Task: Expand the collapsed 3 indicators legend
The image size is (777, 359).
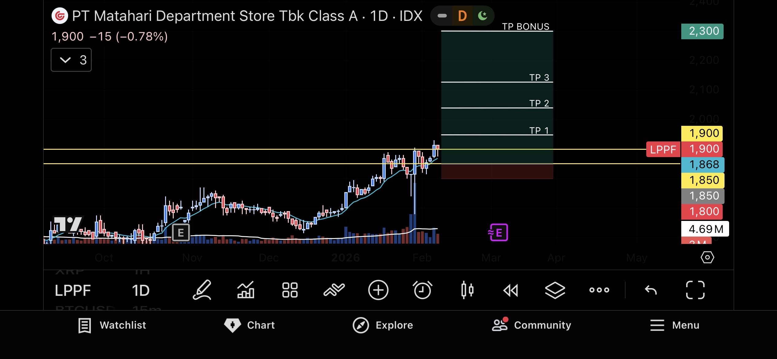Action: (71, 60)
